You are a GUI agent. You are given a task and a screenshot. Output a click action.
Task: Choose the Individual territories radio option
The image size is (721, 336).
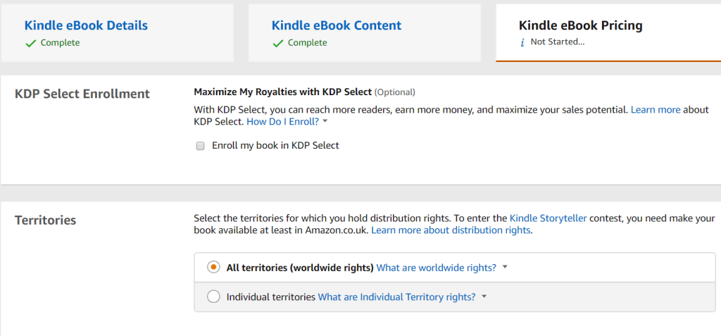(213, 297)
